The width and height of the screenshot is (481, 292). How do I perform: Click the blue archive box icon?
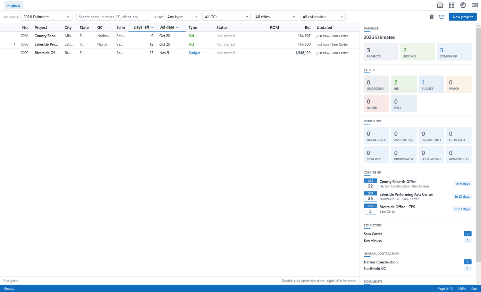442,17
